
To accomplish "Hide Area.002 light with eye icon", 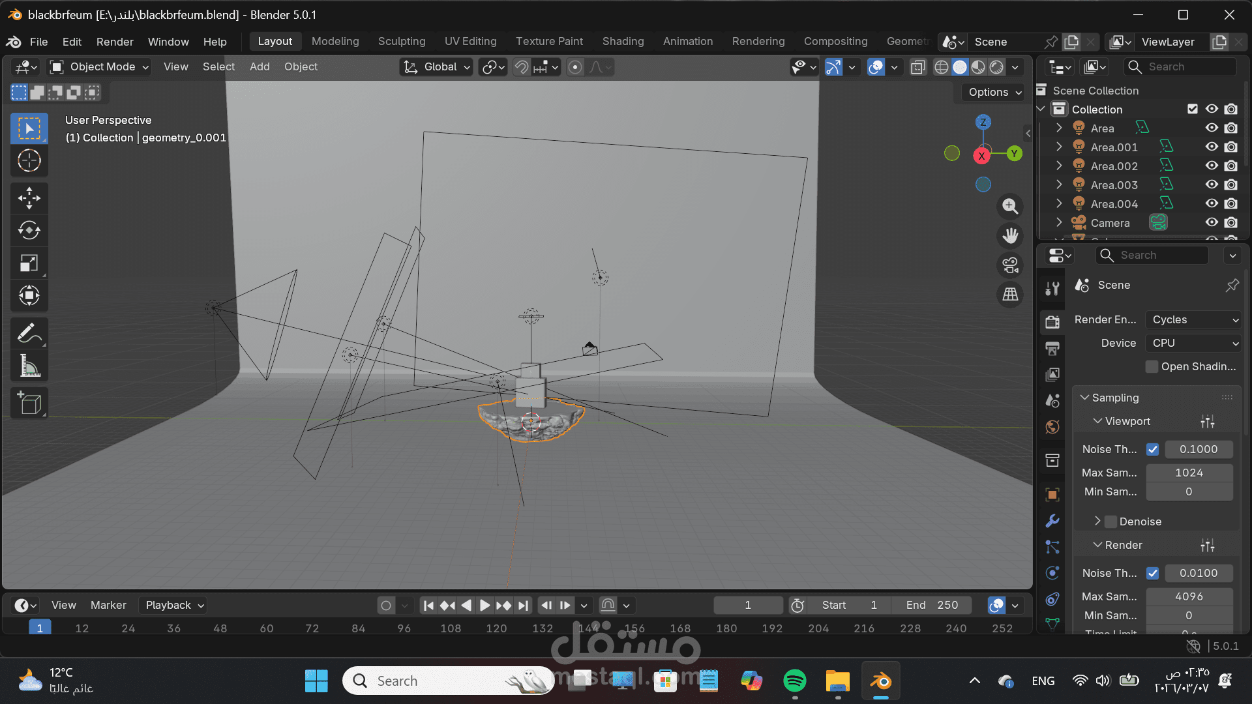I will click(x=1212, y=166).
